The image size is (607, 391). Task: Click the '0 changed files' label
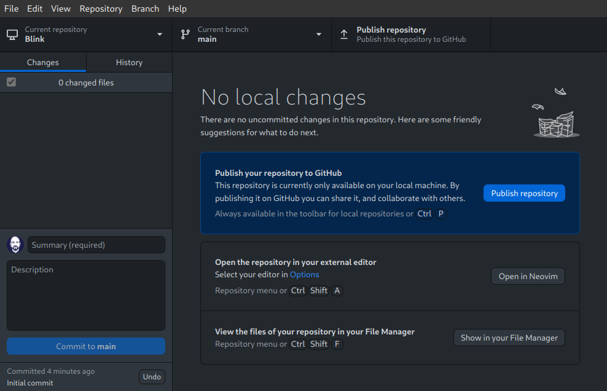[x=86, y=82]
